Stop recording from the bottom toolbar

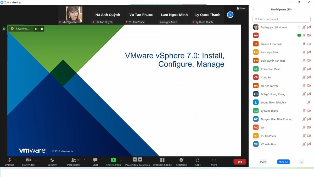(140, 159)
